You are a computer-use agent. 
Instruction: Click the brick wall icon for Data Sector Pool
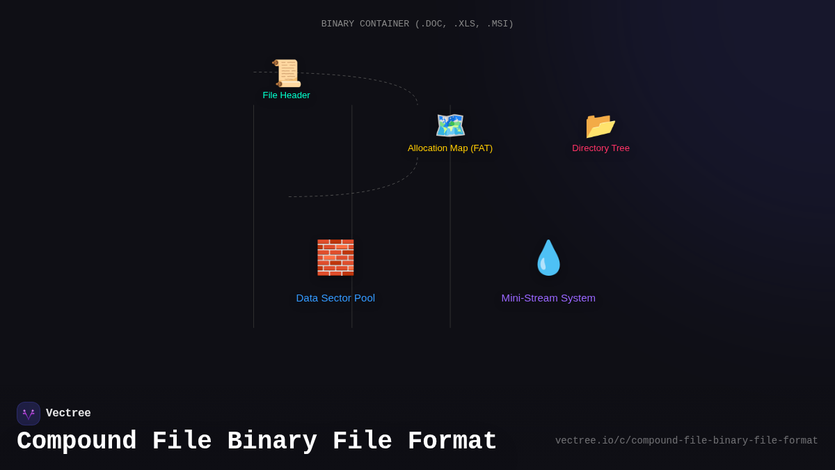click(335, 257)
